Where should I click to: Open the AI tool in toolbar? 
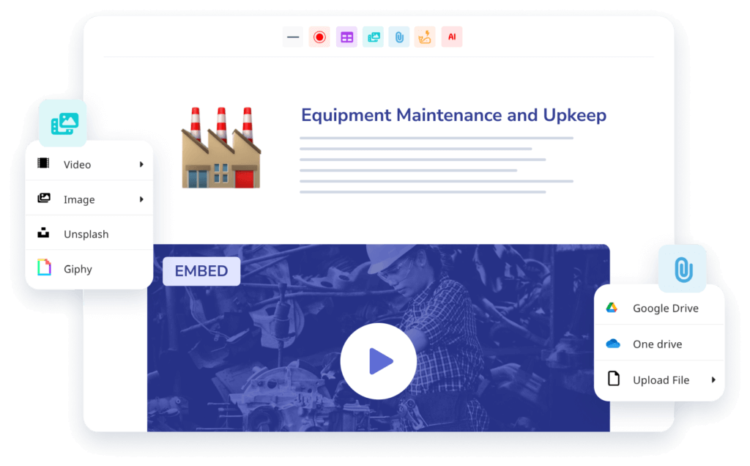[x=452, y=37]
